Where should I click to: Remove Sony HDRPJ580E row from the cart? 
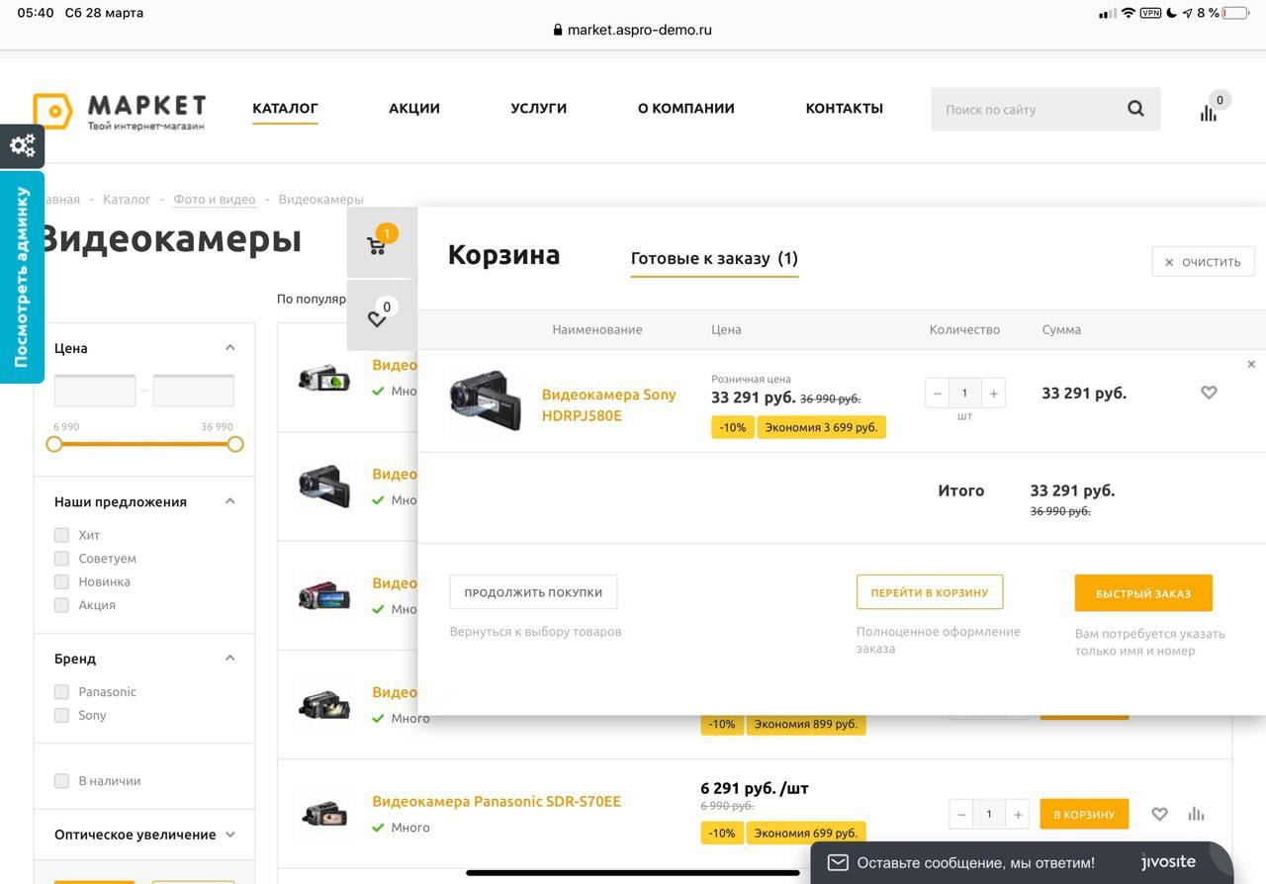[1251, 364]
